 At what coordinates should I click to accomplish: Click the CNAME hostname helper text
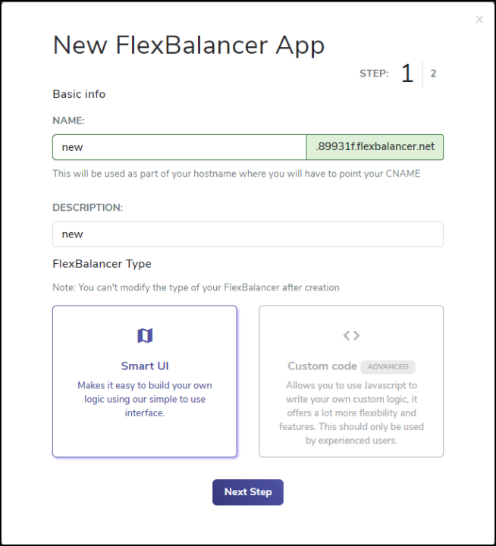click(237, 174)
